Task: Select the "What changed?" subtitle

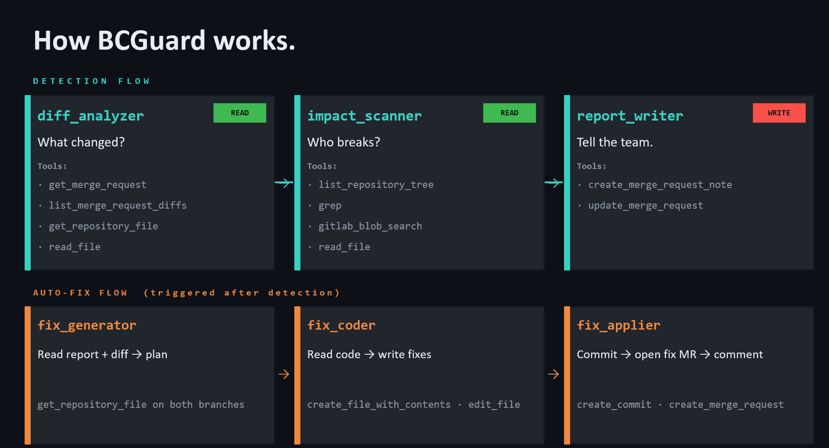Action: [x=81, y=142]
